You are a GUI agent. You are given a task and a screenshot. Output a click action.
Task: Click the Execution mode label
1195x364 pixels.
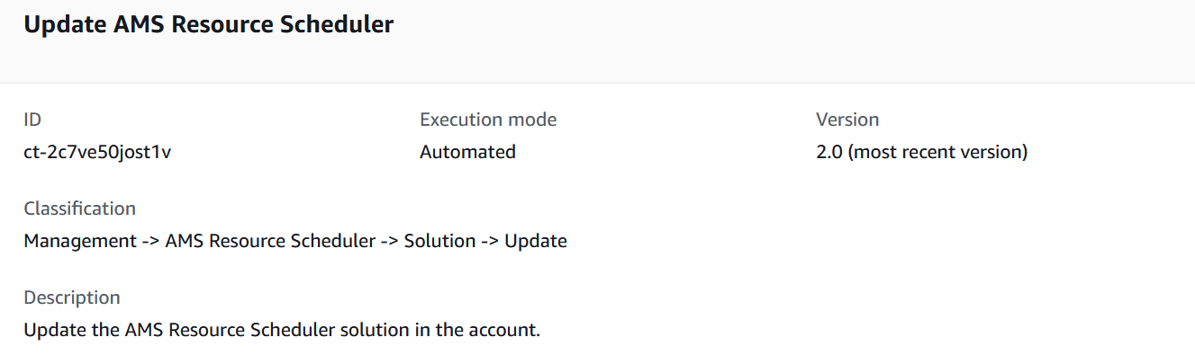[488, 120]
